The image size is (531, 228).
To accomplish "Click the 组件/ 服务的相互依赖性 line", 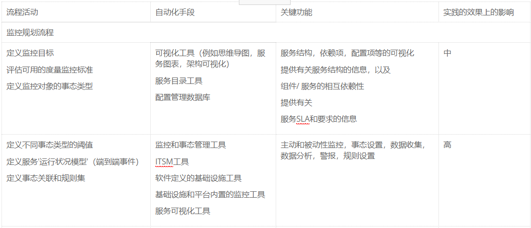I will [x=322, y=86].
